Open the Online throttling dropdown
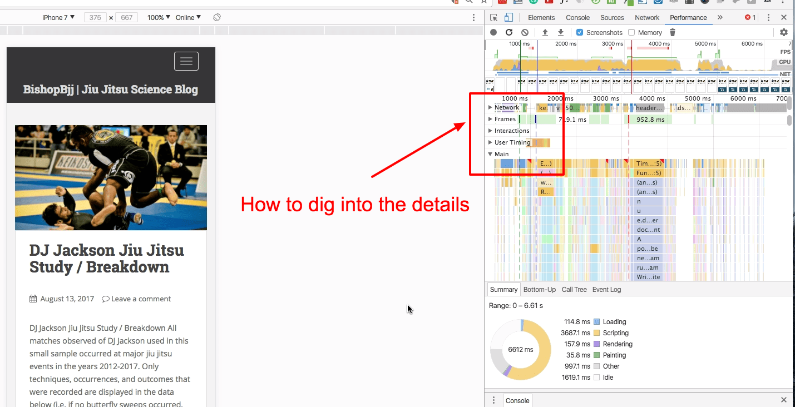Screen dimensions: 795x407 coord(189,17)
